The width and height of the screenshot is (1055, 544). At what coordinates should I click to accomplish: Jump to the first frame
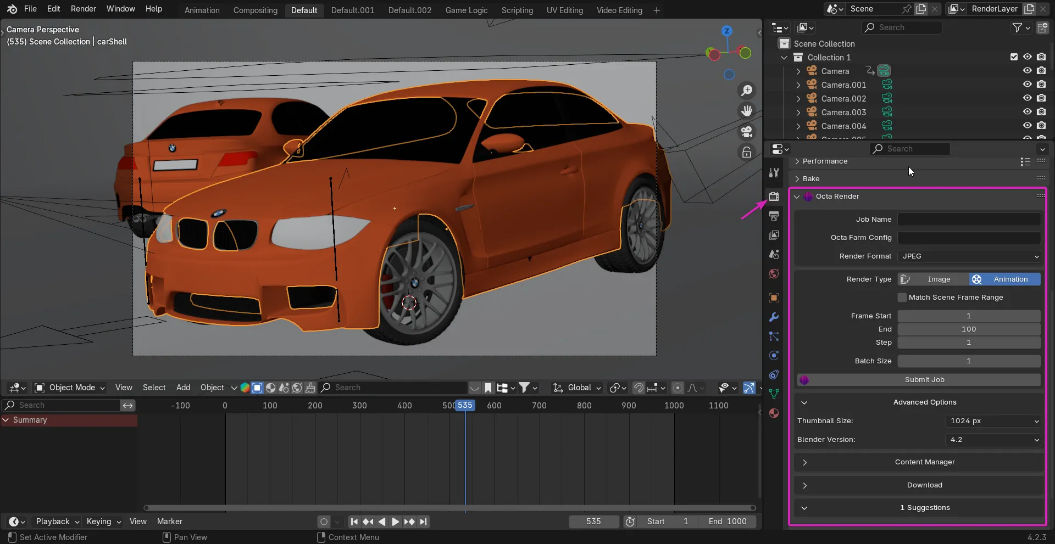pyautogui.click(x=354, y=521)
